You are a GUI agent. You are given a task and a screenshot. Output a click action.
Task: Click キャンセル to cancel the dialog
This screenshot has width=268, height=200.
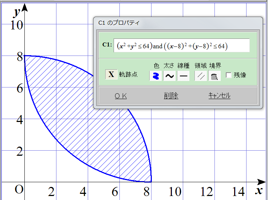point(219,95)
